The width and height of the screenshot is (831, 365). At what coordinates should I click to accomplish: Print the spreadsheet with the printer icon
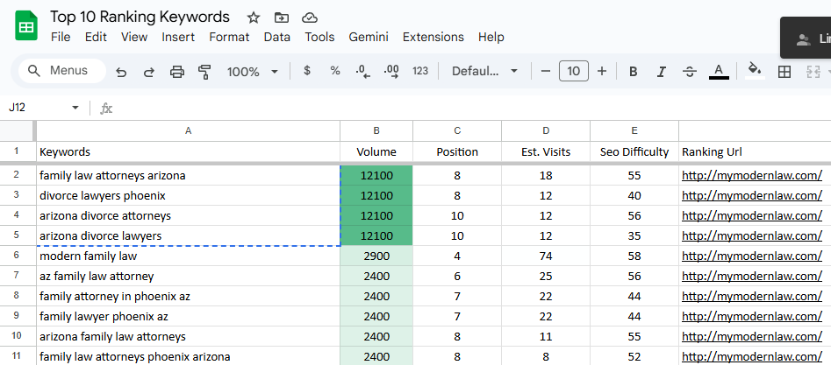coord(177,72)
